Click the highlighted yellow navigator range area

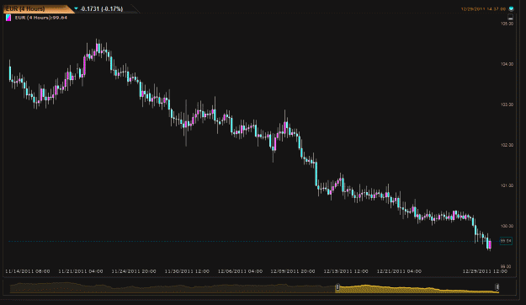click(x=417, y=289)
